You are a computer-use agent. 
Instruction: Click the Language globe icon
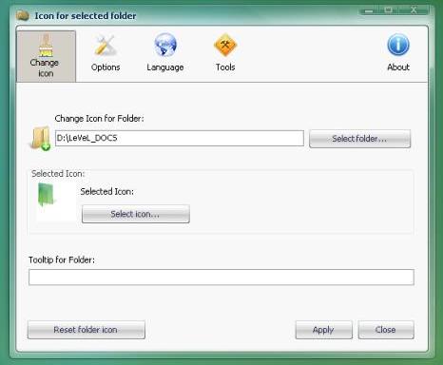165,45
